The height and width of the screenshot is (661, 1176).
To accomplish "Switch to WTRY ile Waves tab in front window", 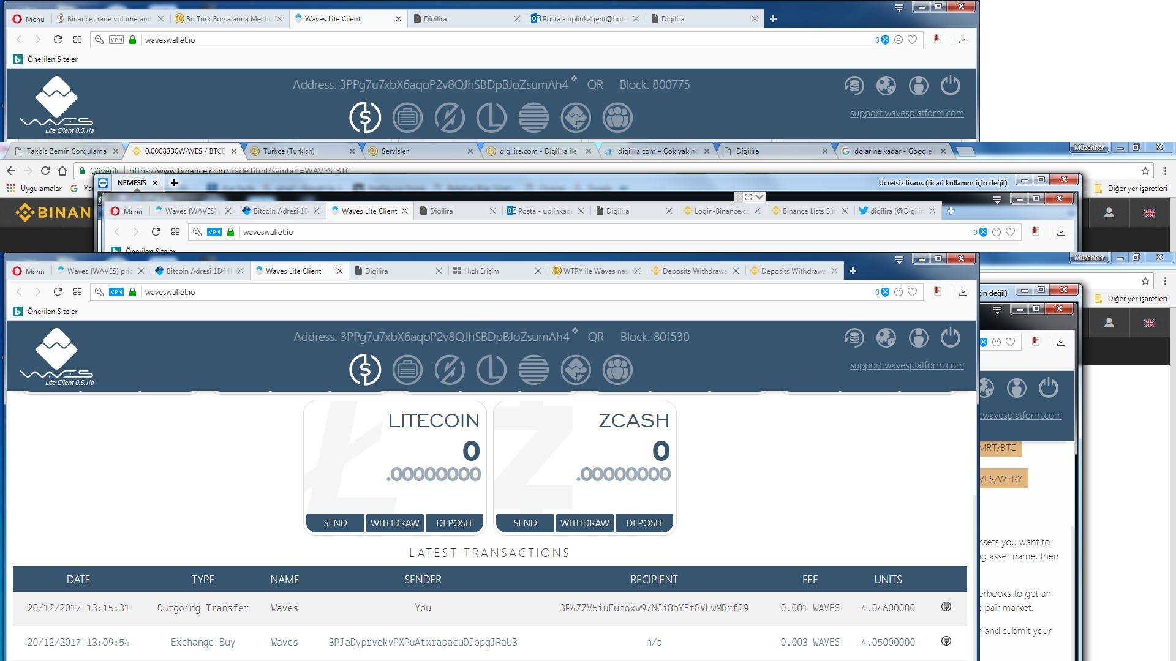I will coord(595,271).
